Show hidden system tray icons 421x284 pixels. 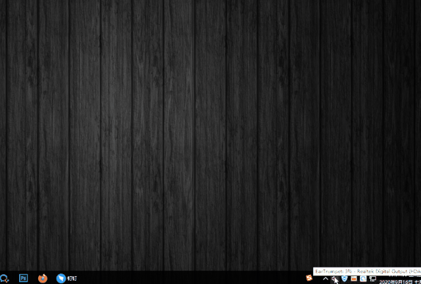326,279
